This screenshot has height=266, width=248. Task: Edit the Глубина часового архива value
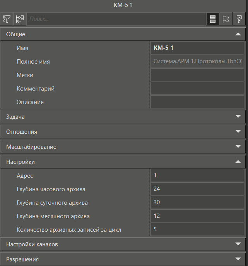197,189
